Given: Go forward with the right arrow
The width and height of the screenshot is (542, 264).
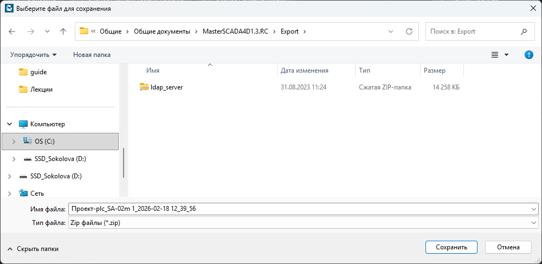Looking at the screenshot, I should [31, 31].
